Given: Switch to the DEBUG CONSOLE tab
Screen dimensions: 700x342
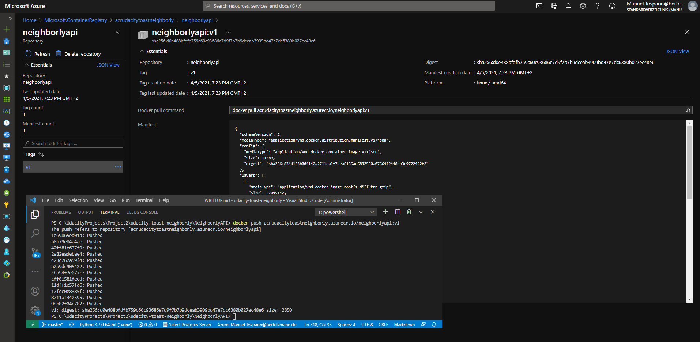Looking at the screenshot, I should [x=142, y=212].
